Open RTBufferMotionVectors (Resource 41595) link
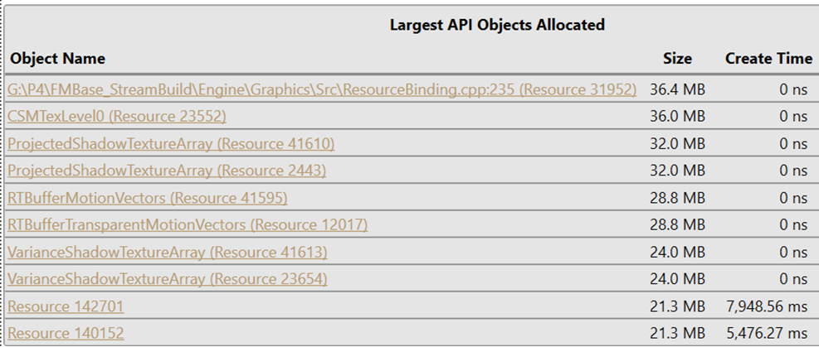This screenshot has height=347, width=819. (148, 197)
